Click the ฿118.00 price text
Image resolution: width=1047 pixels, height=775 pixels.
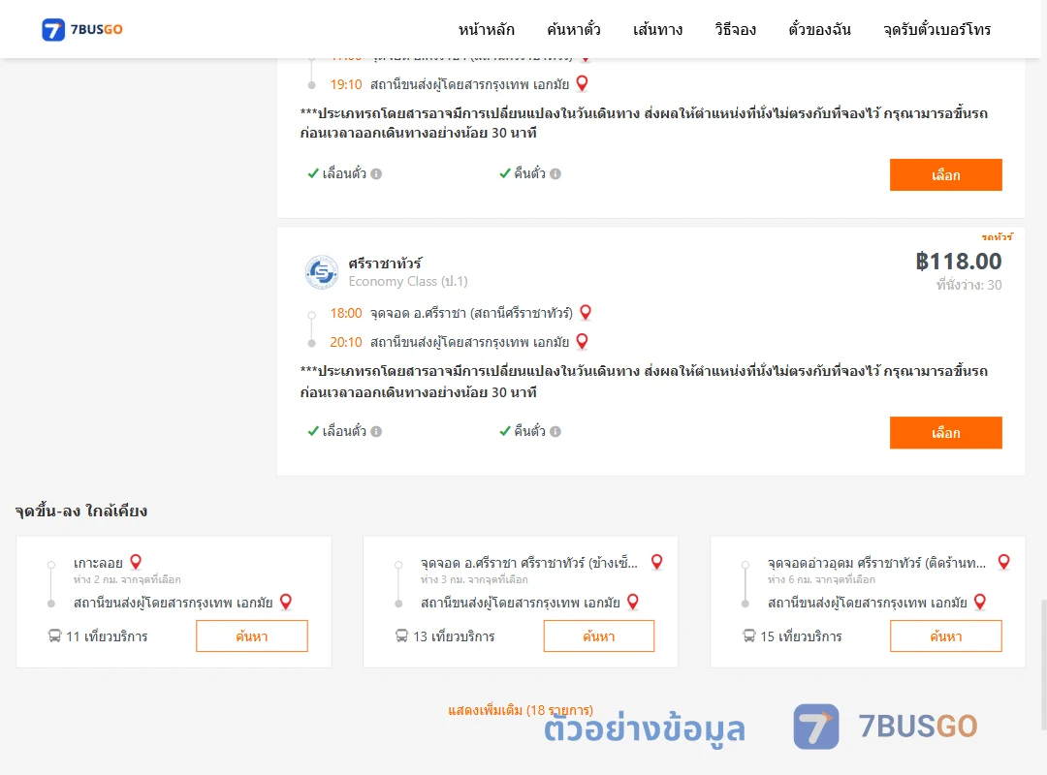(958, 261)
